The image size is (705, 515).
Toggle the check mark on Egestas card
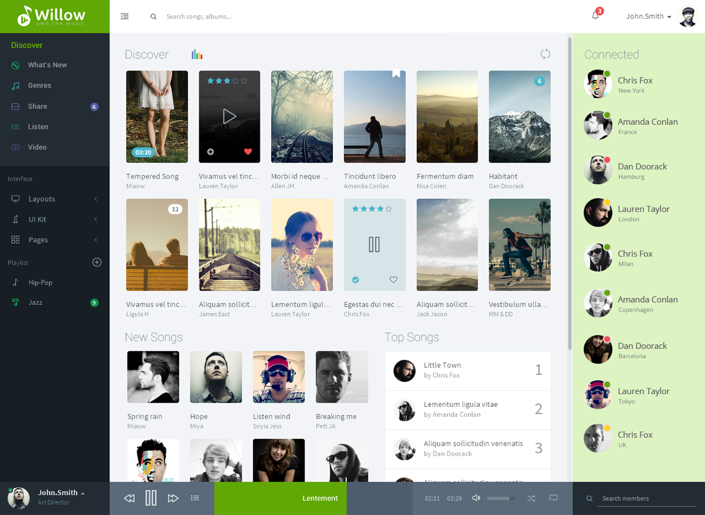(x=355, y=280)
